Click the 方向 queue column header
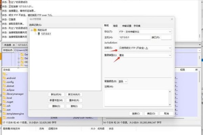203x135 pixels. (42, 129)
